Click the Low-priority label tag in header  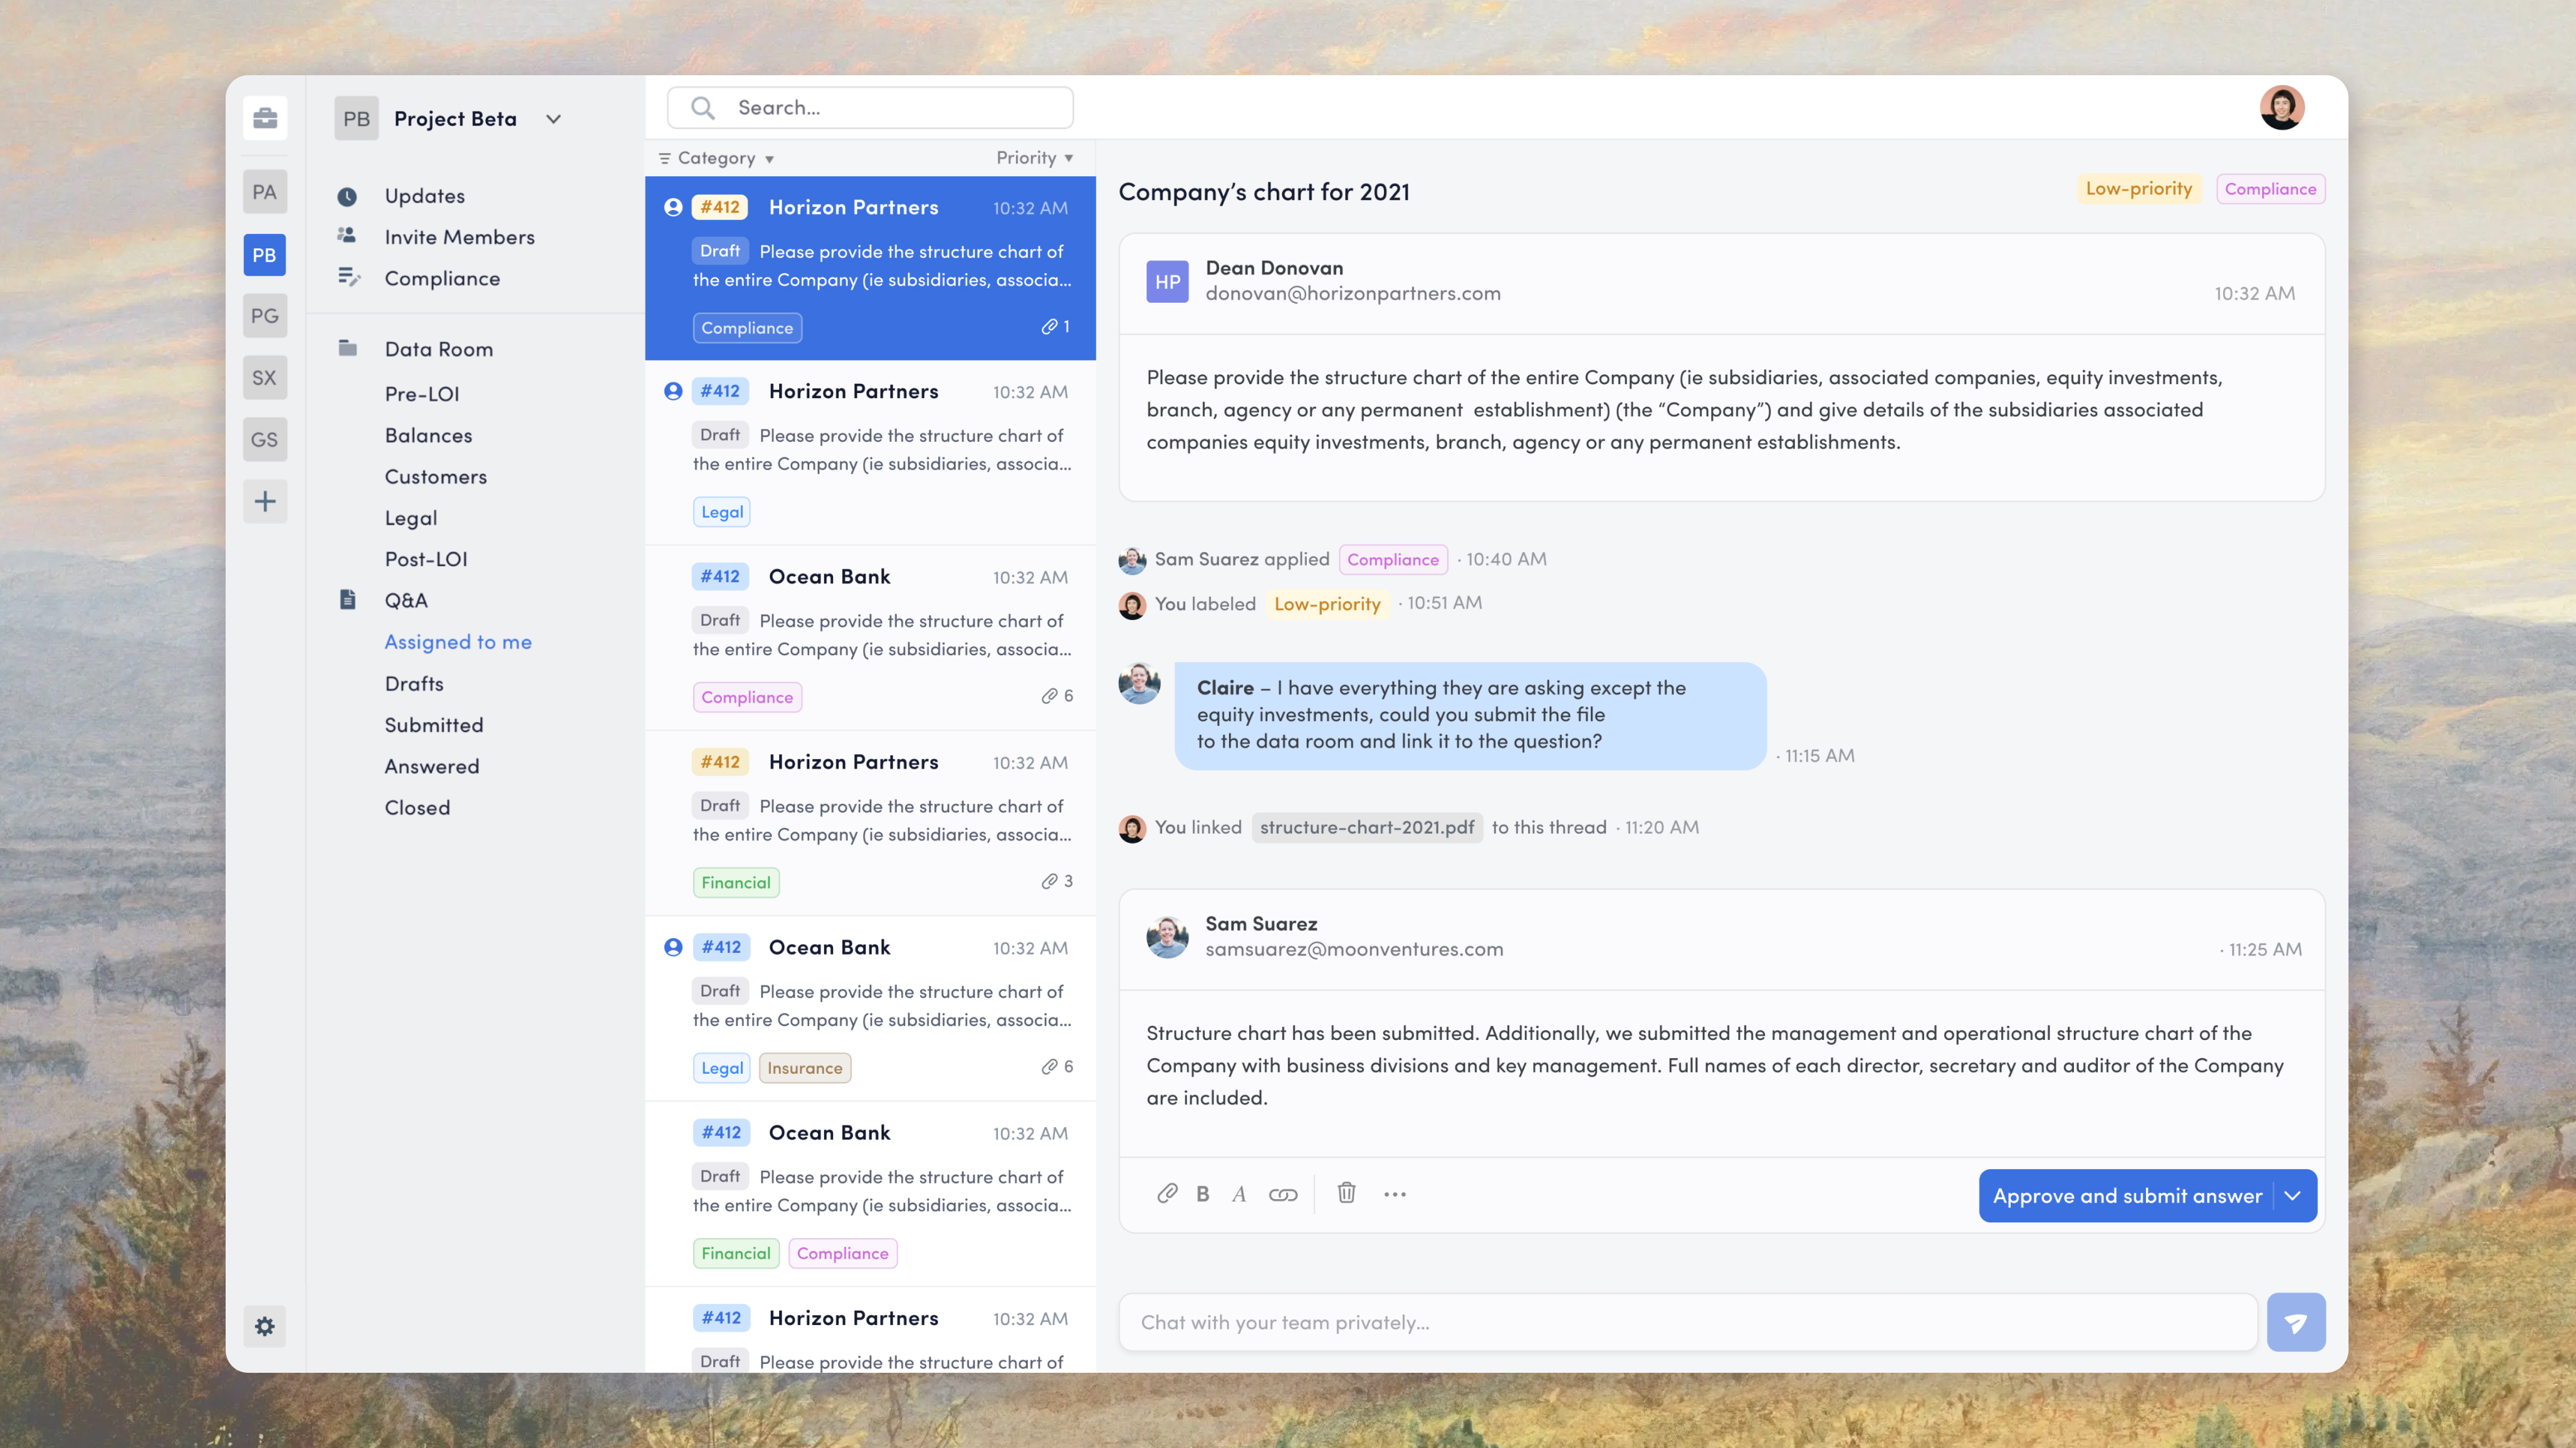point(2138,189)
